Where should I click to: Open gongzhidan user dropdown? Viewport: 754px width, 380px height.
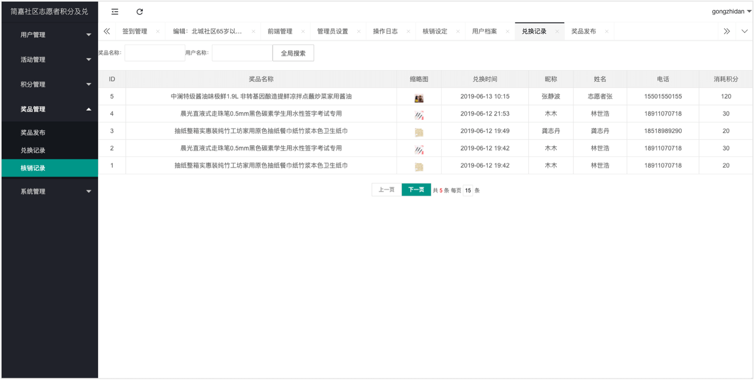tap(731, 12)
